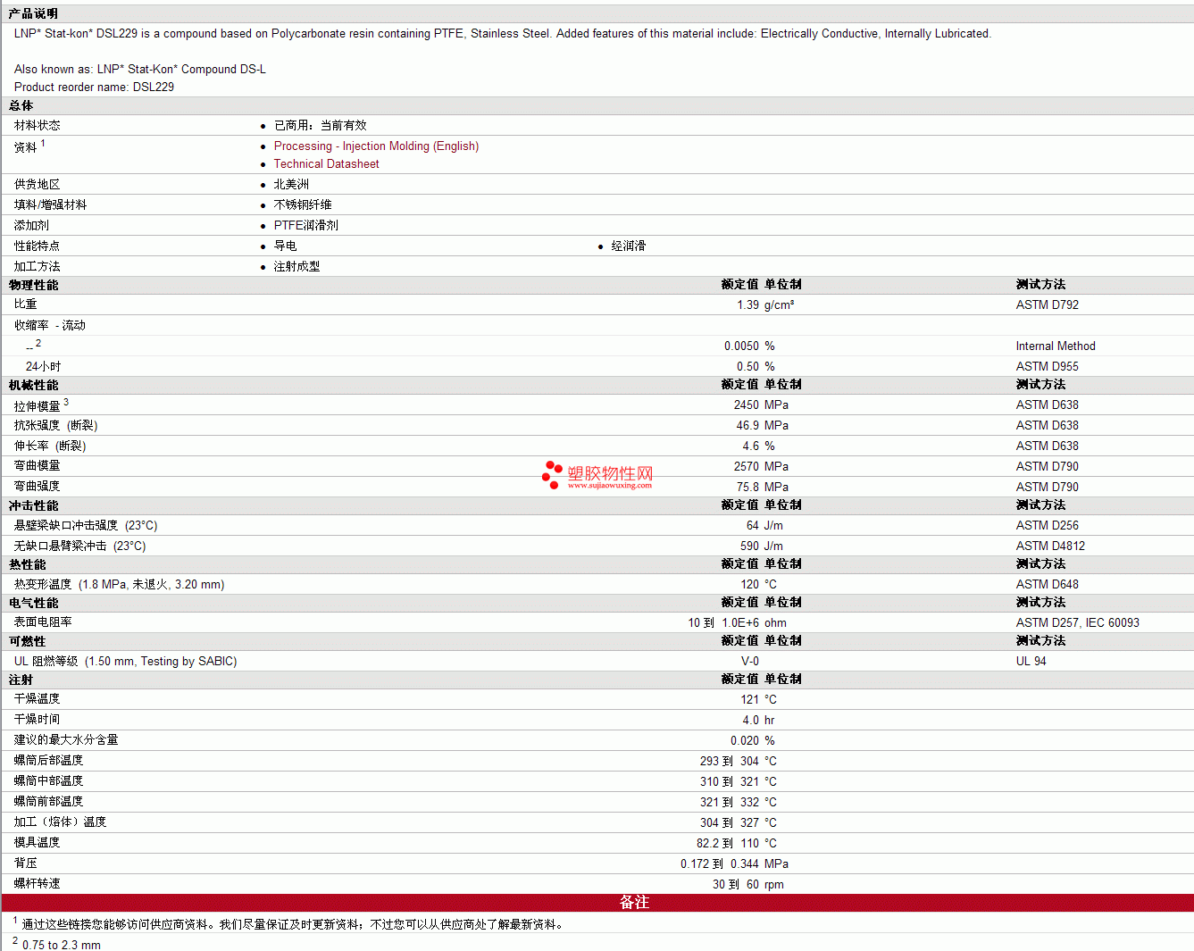The image size is (1194, 951).
Task: Select the 悬壁梁缺口冲击强度 (23°C) label
Action: (x=85, y=526)
